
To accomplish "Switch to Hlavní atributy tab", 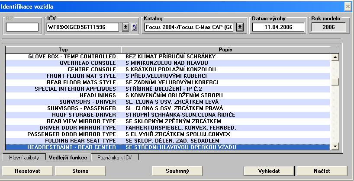I will pos(23,158).
